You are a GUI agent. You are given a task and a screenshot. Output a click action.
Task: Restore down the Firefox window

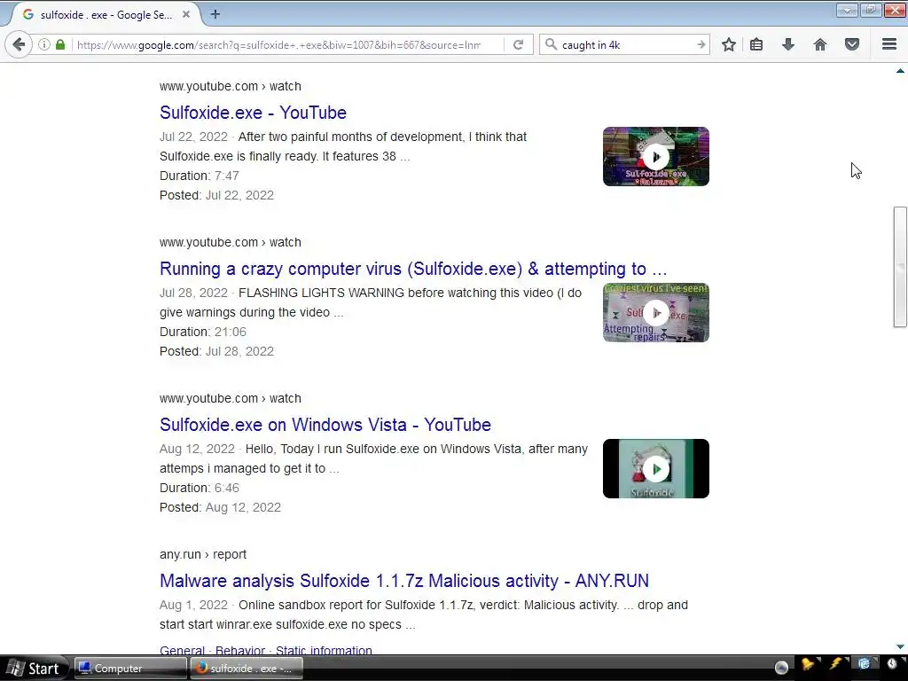(x=871, y=10)
